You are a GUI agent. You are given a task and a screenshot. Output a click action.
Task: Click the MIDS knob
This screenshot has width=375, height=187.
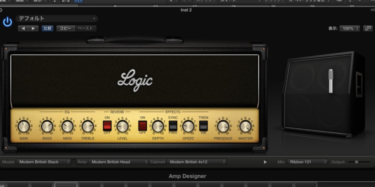67,126
